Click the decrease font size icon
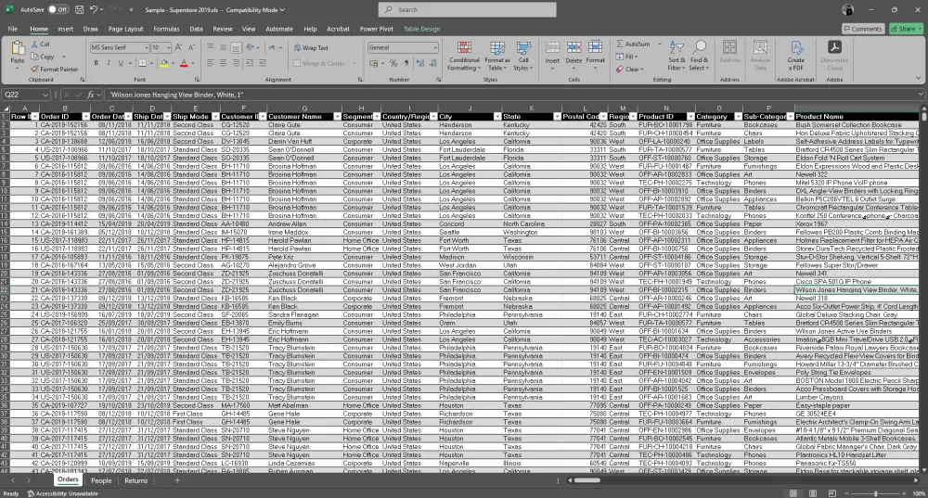This screenshot has width=928, height=498. pyautogui.click(x=192, y=47)
